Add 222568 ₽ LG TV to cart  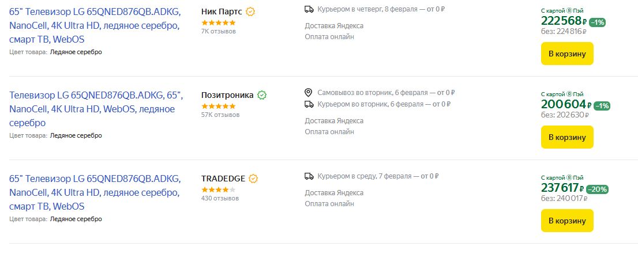click(566, 54)
